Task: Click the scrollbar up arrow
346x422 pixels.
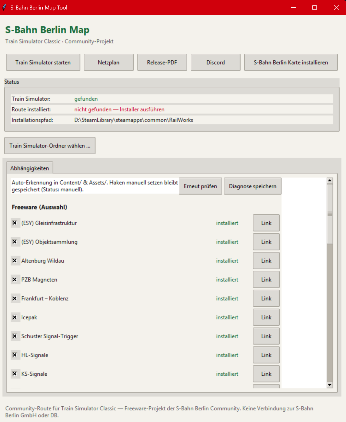Action: point(330,181)
